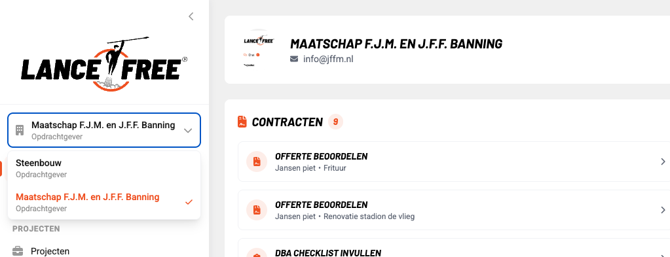Select Steenbouw from the organization list
This screenshot has height=257, width=670.
point(104,168)
